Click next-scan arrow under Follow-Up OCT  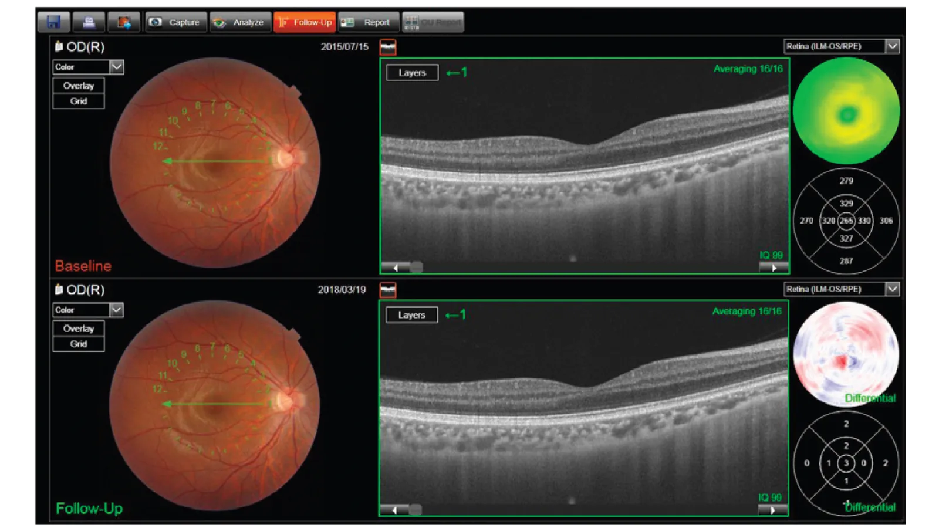click(x=772, y=510)
